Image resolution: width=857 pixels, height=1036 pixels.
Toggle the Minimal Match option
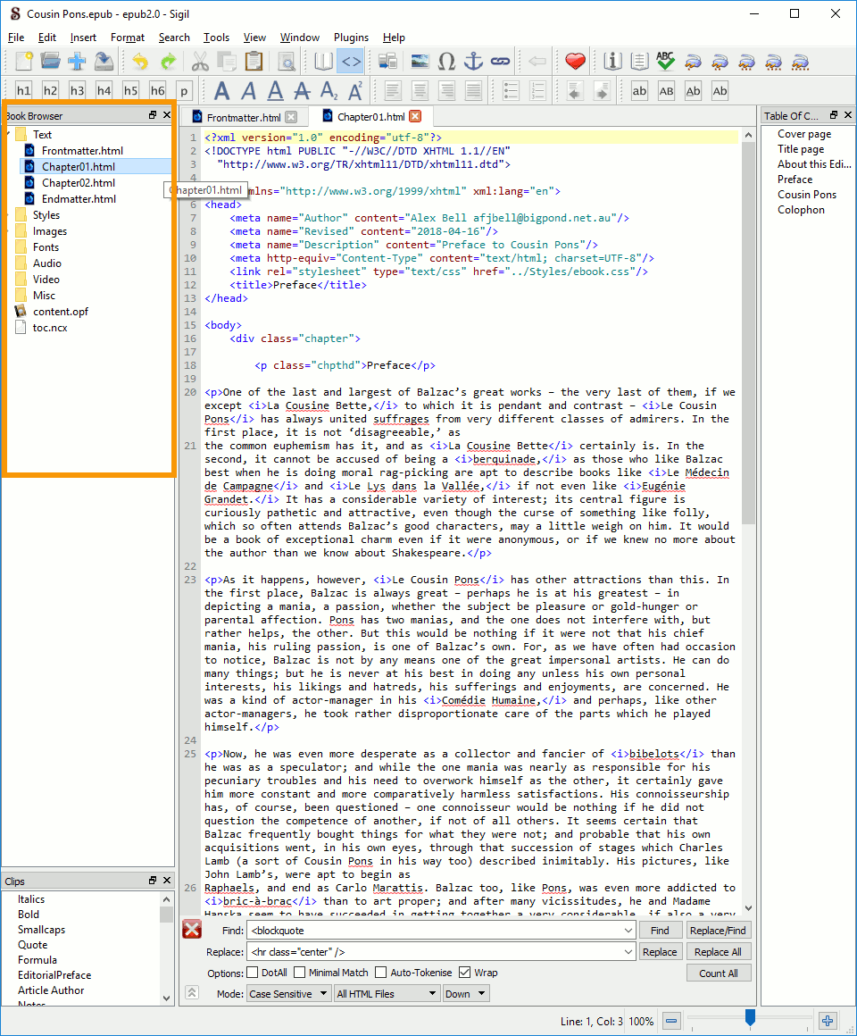pos(301,973)
